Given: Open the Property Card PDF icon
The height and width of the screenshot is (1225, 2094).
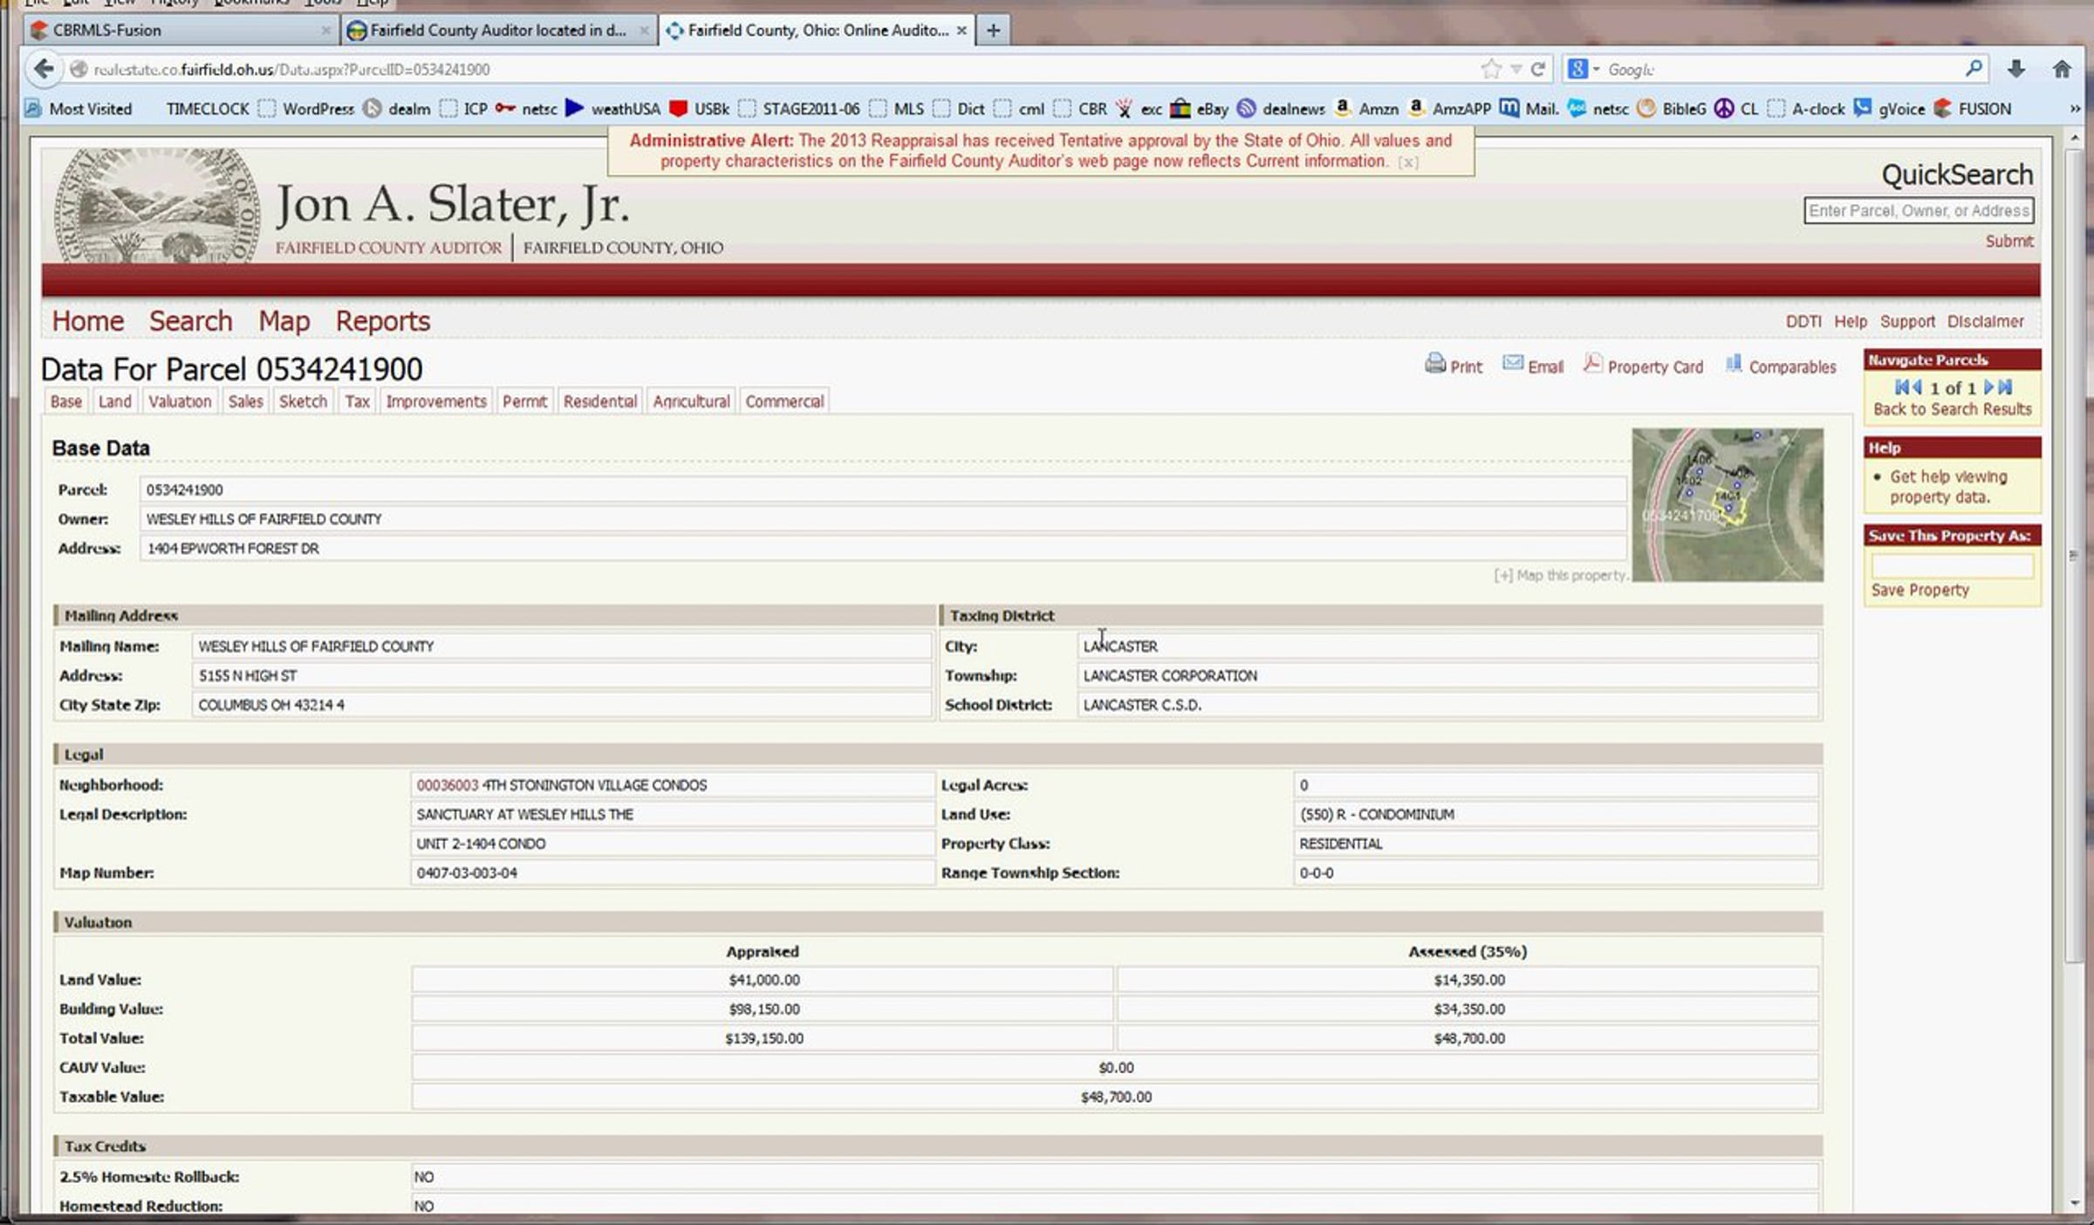Looking at the screenshot, I should [x=1592, y=363].
